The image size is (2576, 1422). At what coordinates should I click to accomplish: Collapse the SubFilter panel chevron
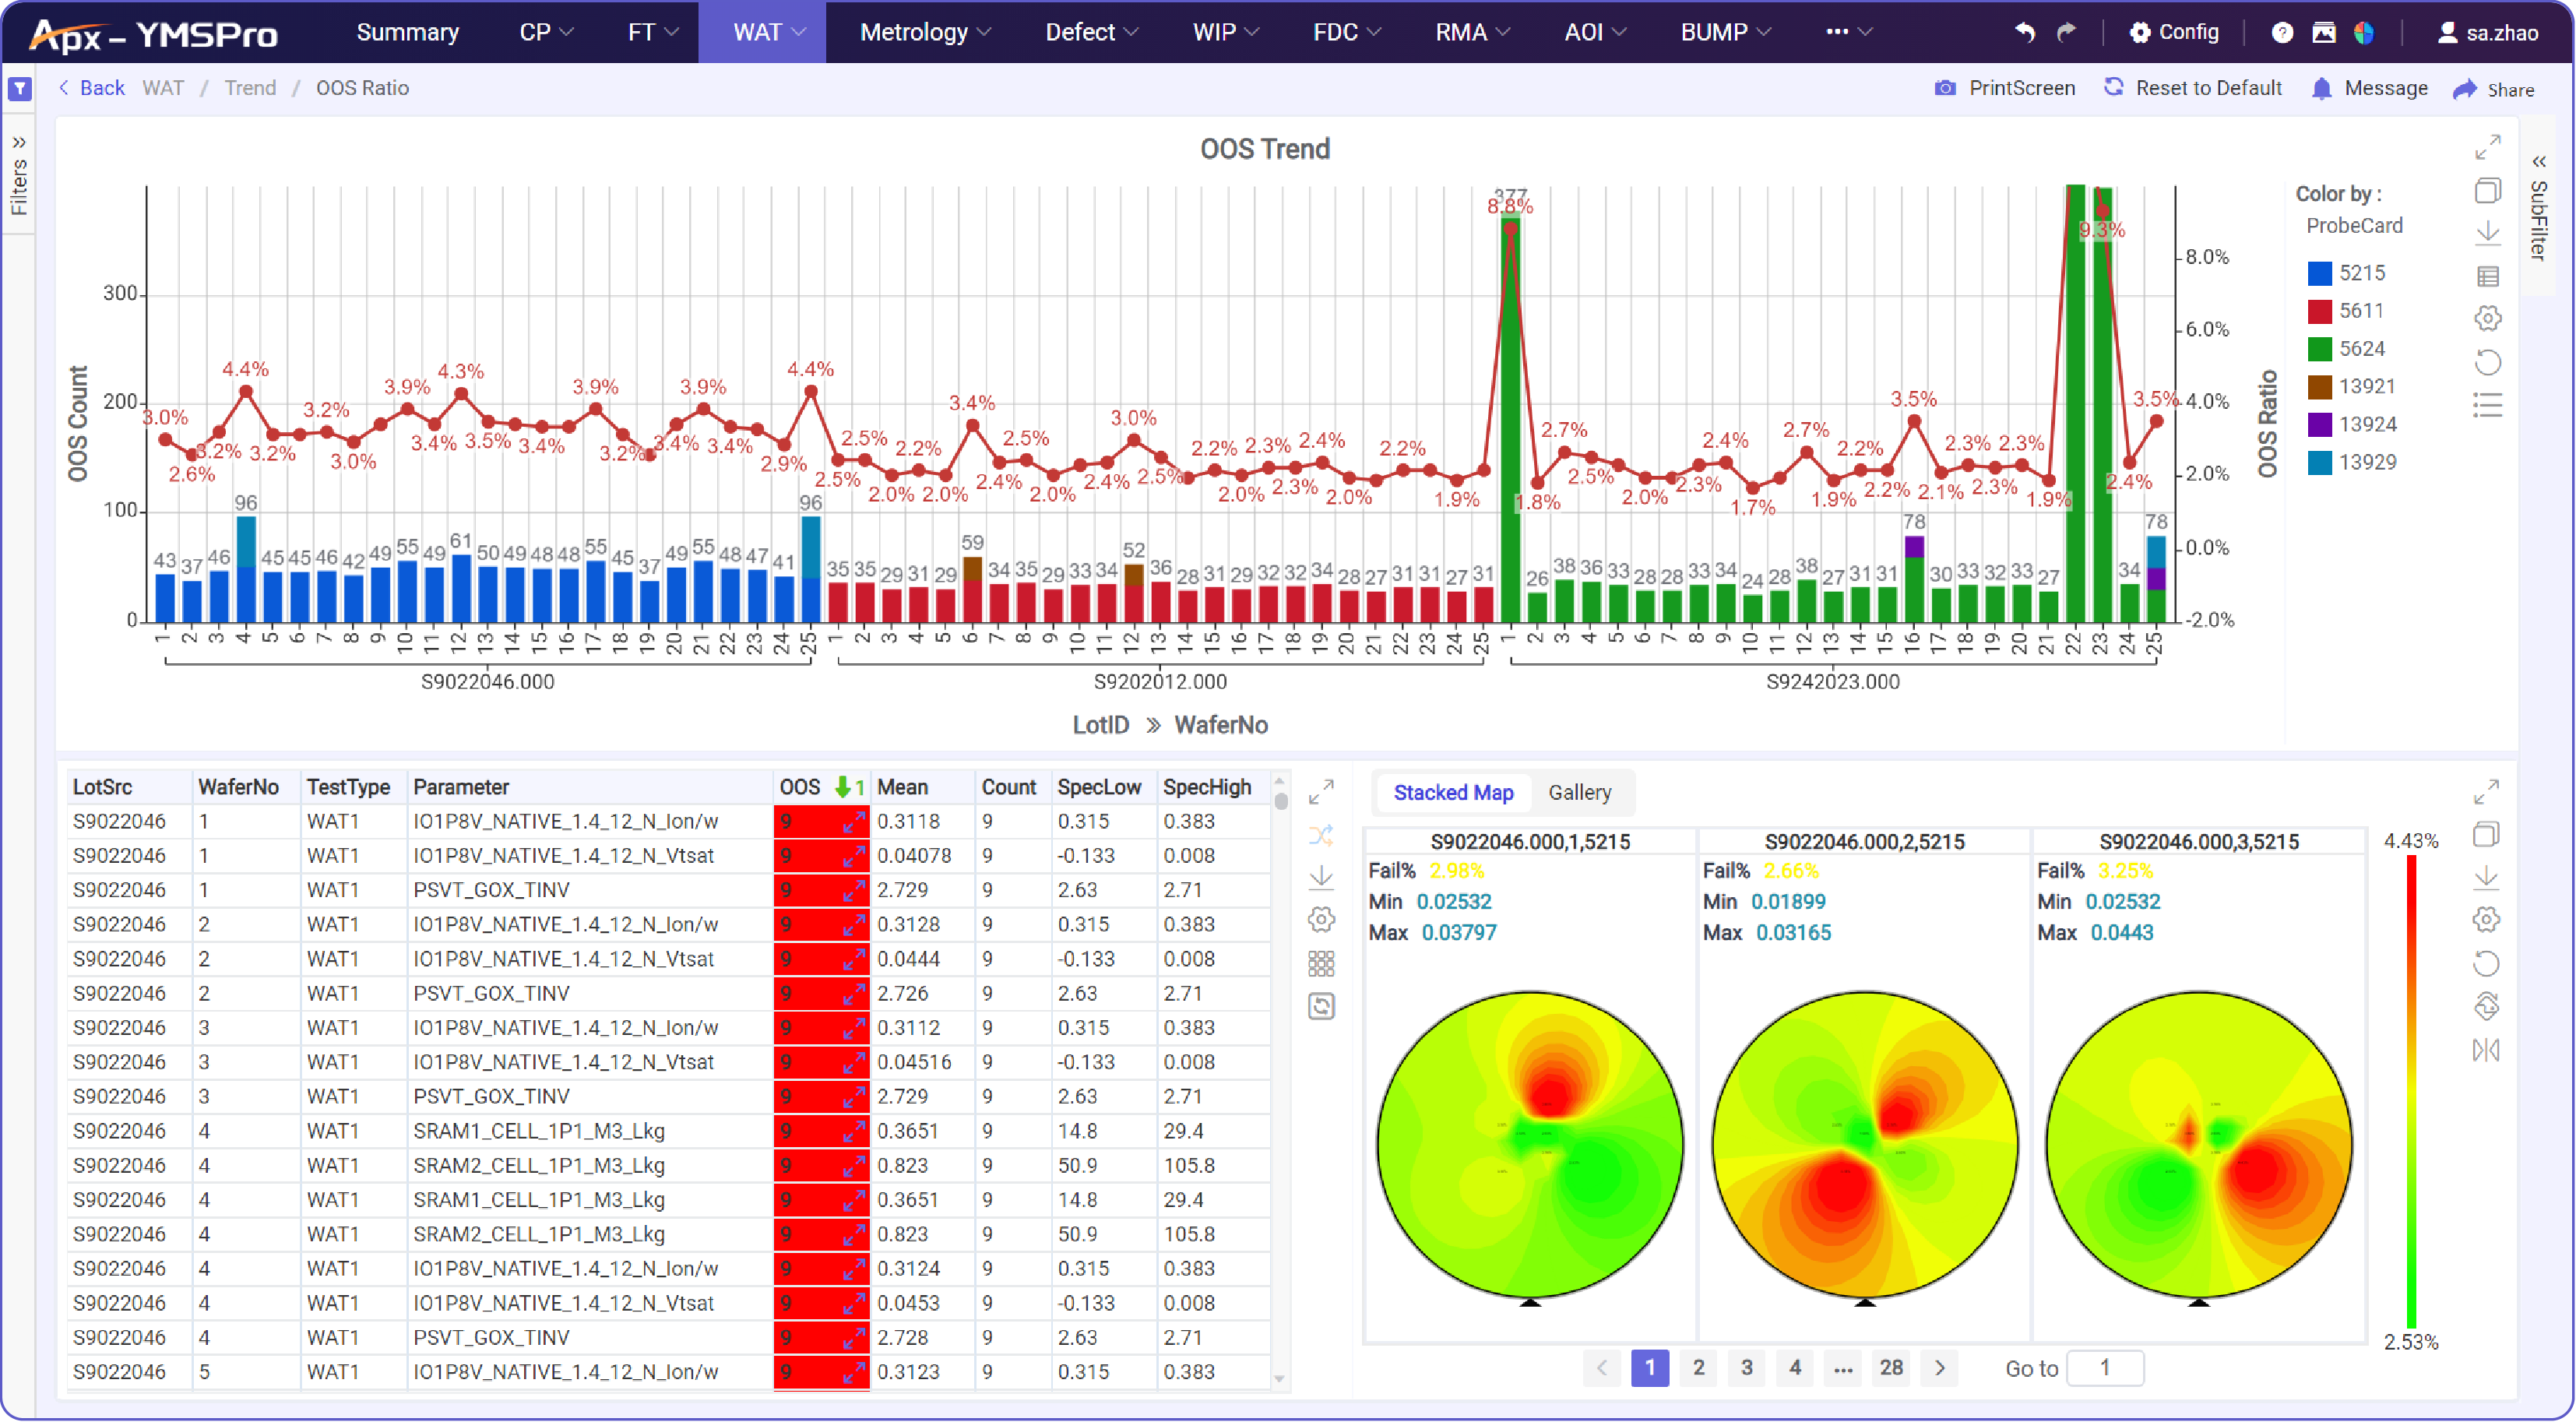[x=2540, y=162]
